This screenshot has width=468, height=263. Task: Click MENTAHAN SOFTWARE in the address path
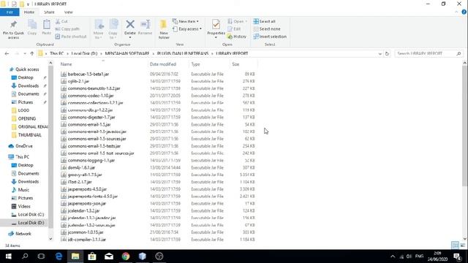pyautogui.click(x=127, y=53)
